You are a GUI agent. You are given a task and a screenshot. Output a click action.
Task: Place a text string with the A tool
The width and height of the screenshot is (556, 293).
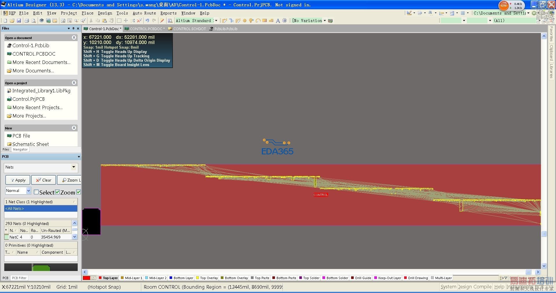(278, 21)
